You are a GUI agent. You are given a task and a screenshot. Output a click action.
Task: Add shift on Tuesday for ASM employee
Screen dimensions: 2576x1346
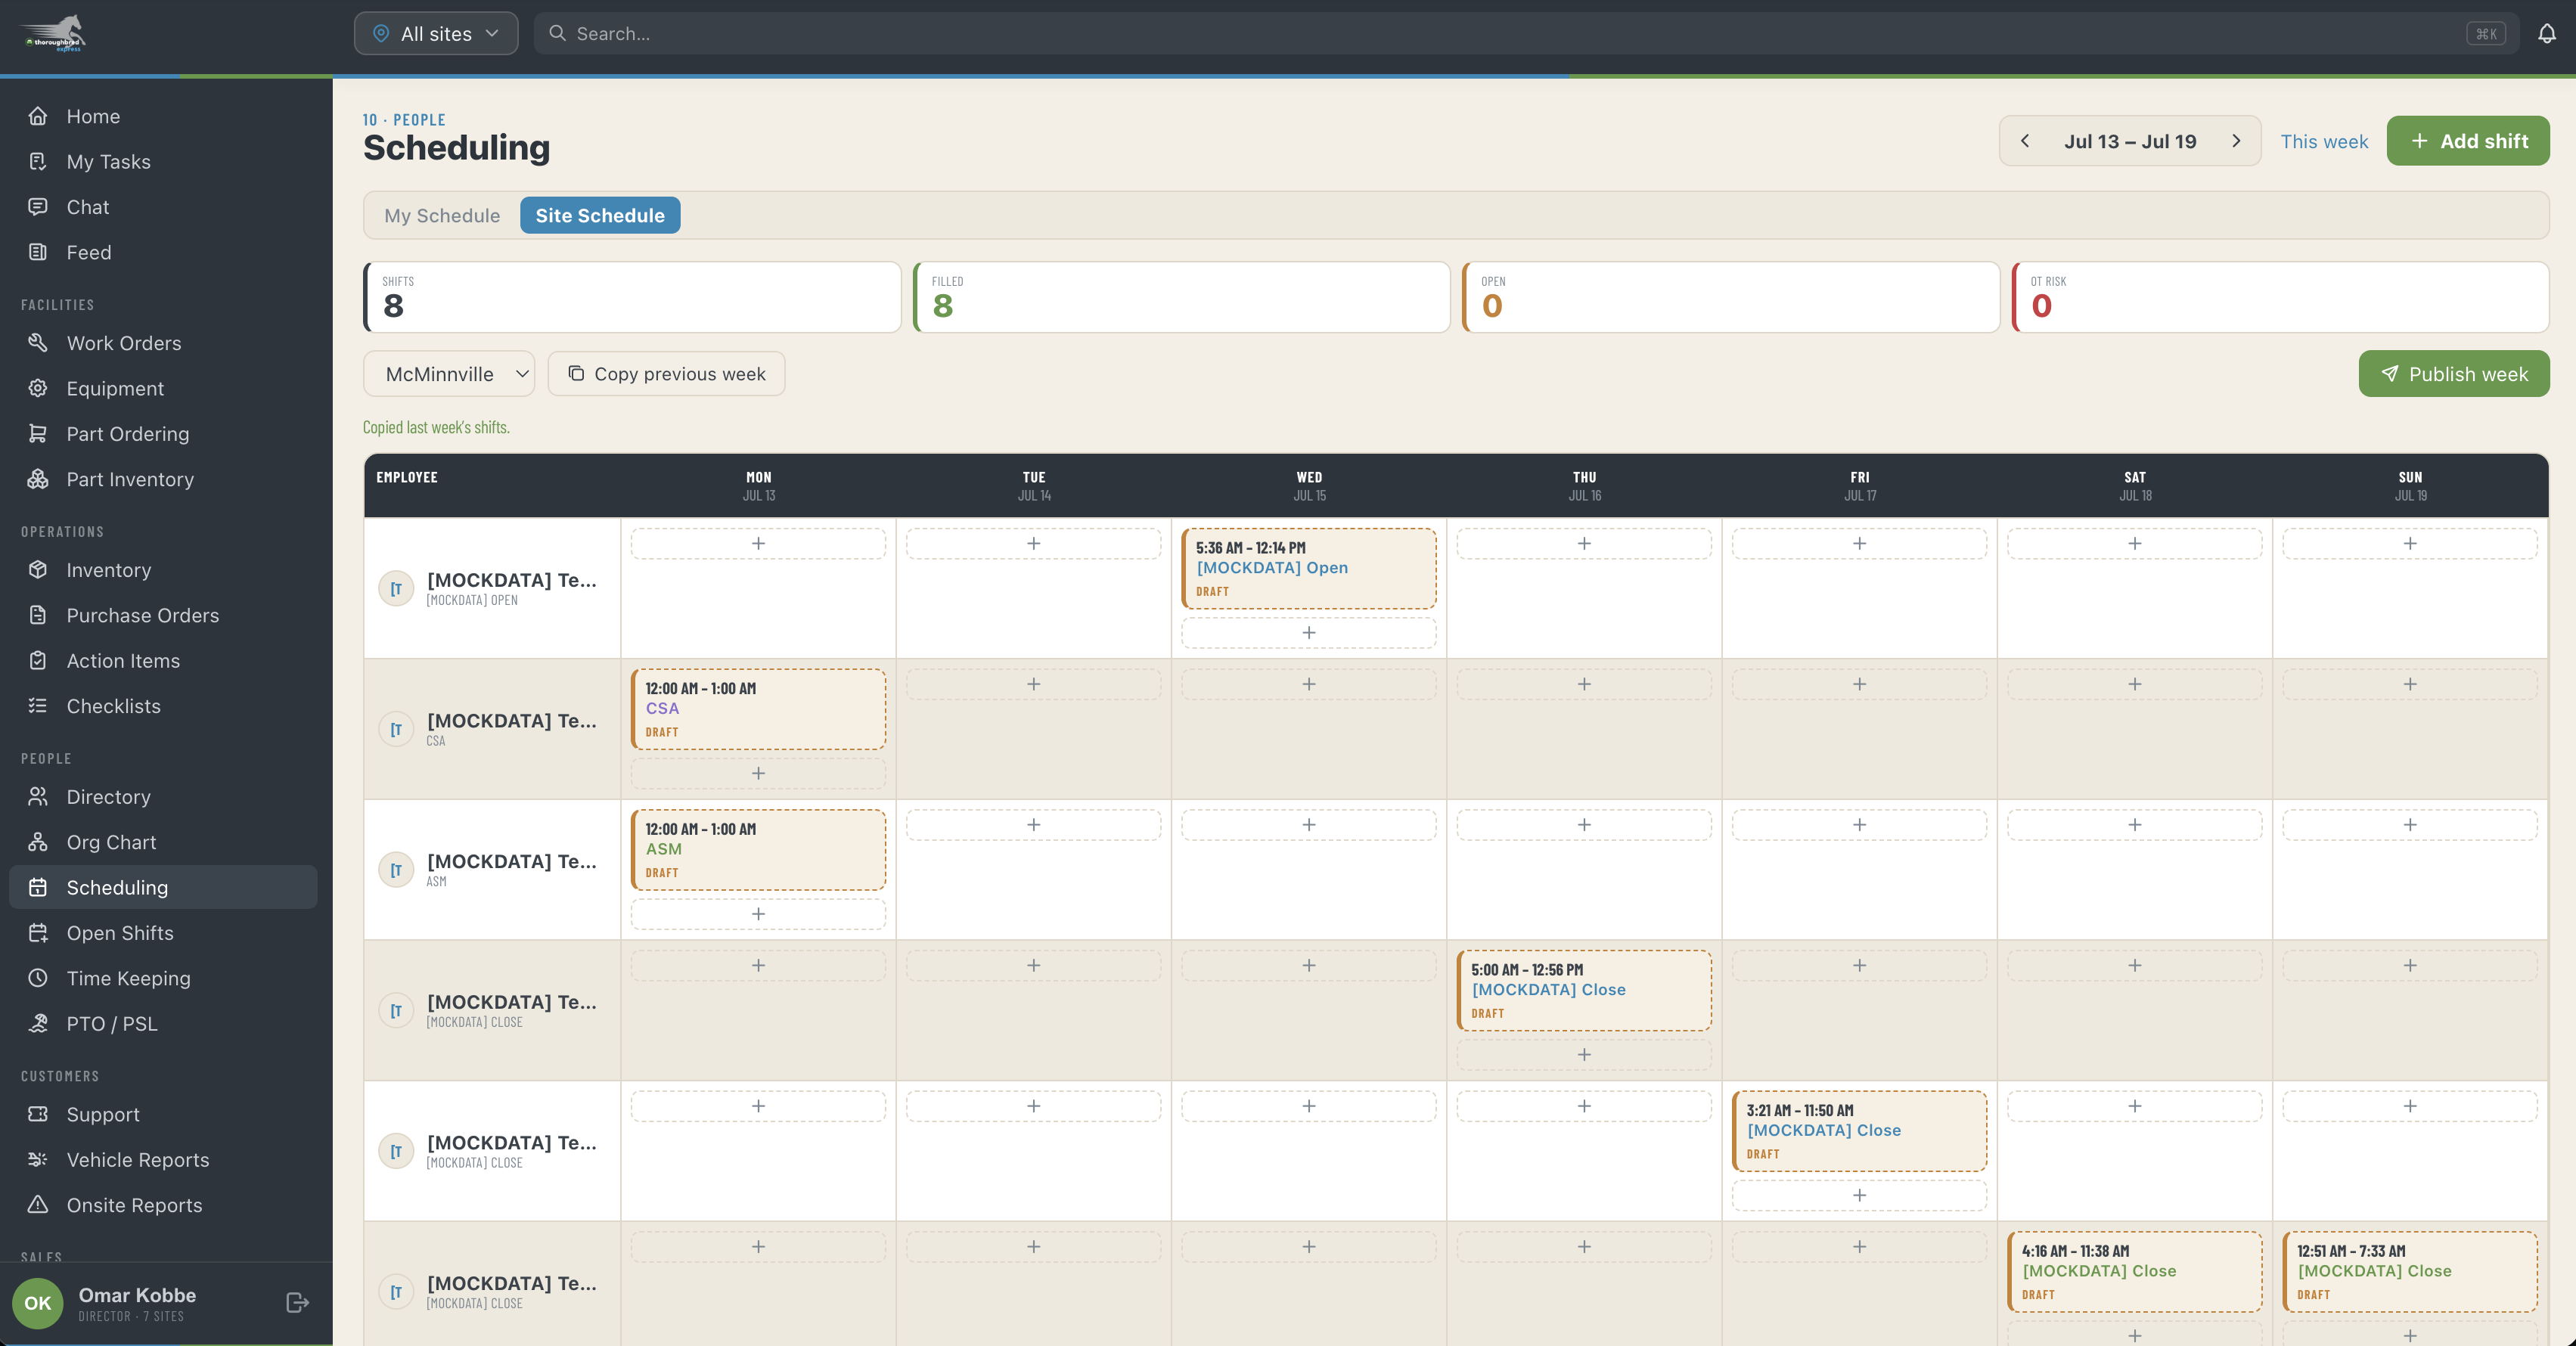click(1034, 825)
